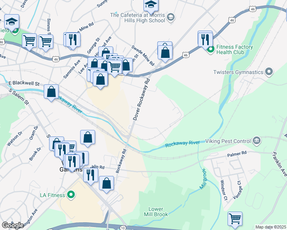Select the leftmost shopping cart marker near Route 46
The image size is (287, 230).
[x=30, y=40]
